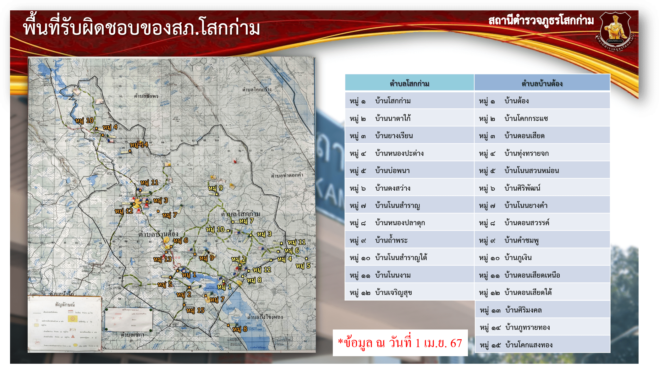Select the ตำบลโสกก่าม table header
The height and width of the screenshot is (365, 659).
[409, 83]
